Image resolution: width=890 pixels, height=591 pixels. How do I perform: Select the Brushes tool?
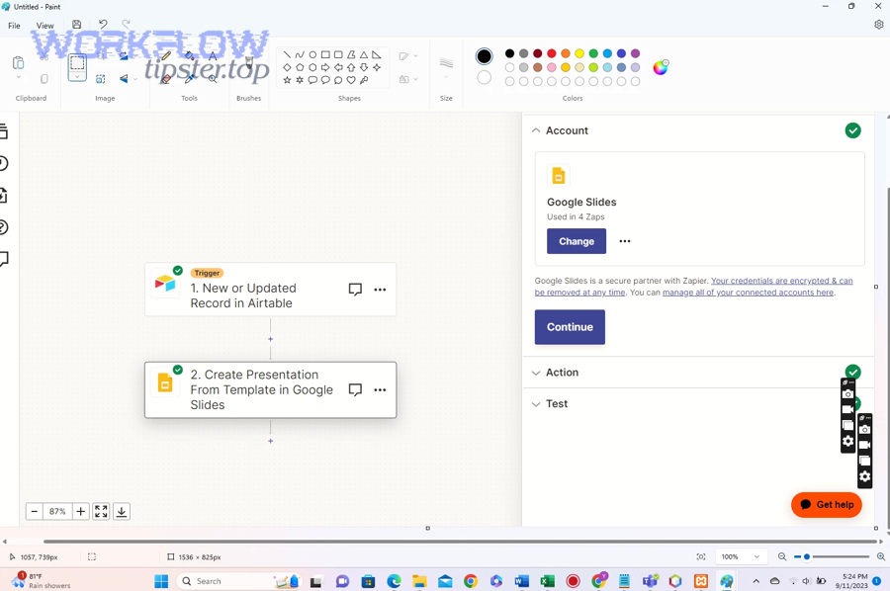pos(248,63)
